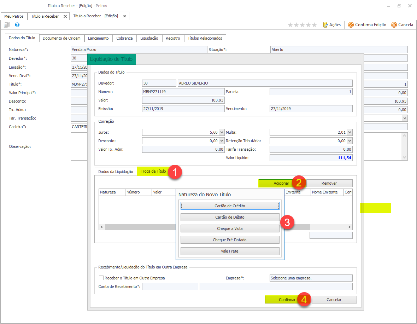Choose Cheque Pré-Datado option

tap(230, 240)
